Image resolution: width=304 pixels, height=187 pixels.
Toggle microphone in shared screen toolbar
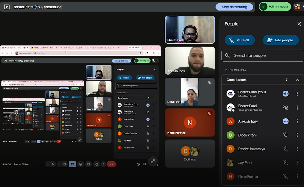coord(52,164)
